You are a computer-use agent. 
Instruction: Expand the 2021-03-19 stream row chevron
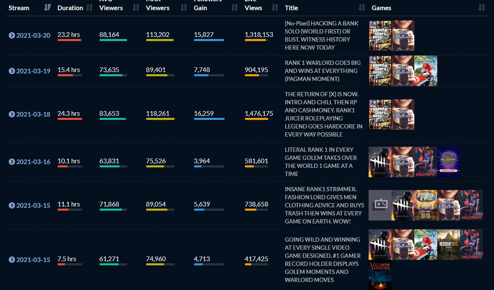[x=12, y=71]
